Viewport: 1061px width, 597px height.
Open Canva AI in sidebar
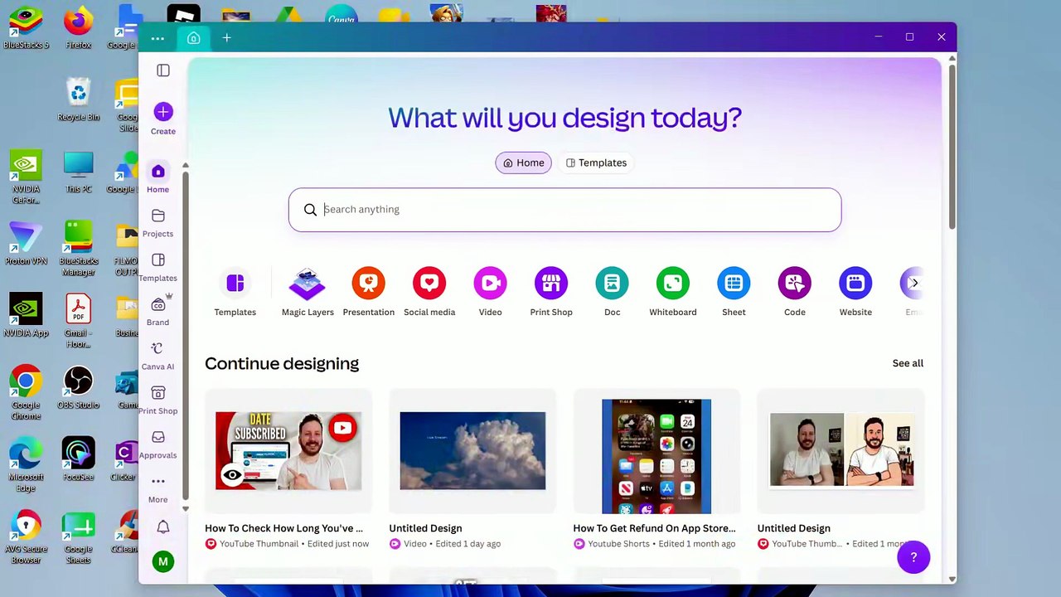(x=157, y=357)
